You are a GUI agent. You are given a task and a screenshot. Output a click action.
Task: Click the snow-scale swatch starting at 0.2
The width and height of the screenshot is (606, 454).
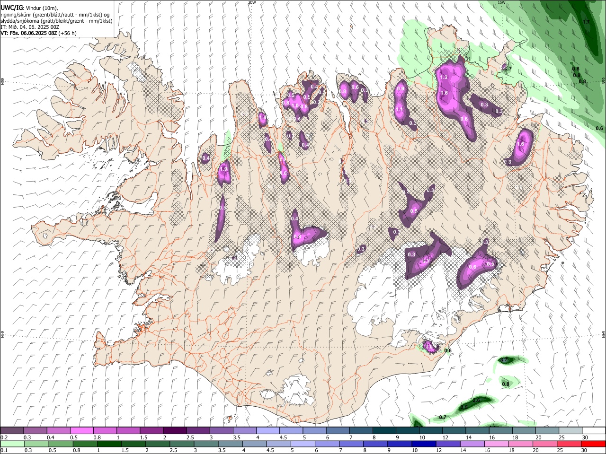pos(12,430)
